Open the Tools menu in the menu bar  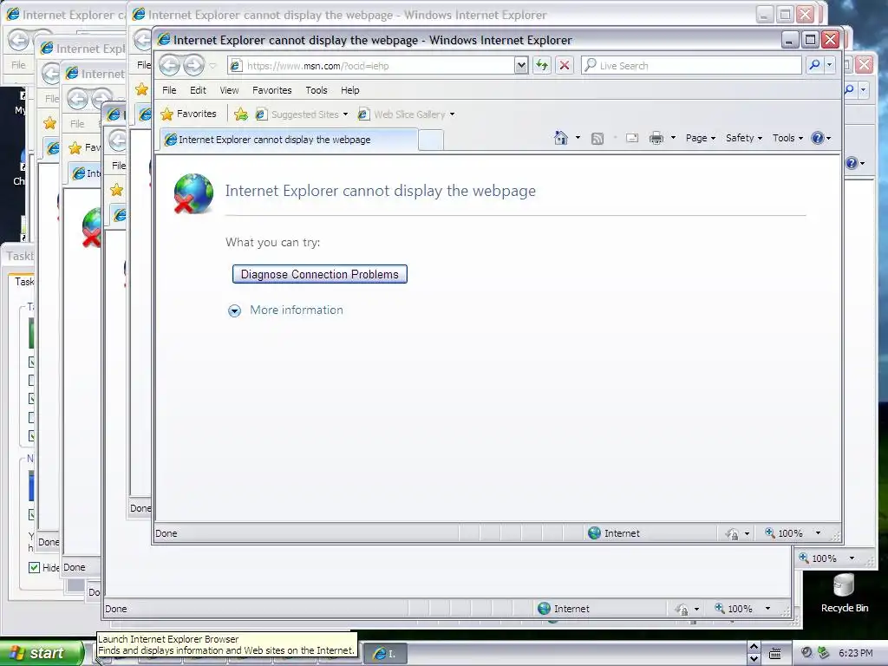click(316, 90)
